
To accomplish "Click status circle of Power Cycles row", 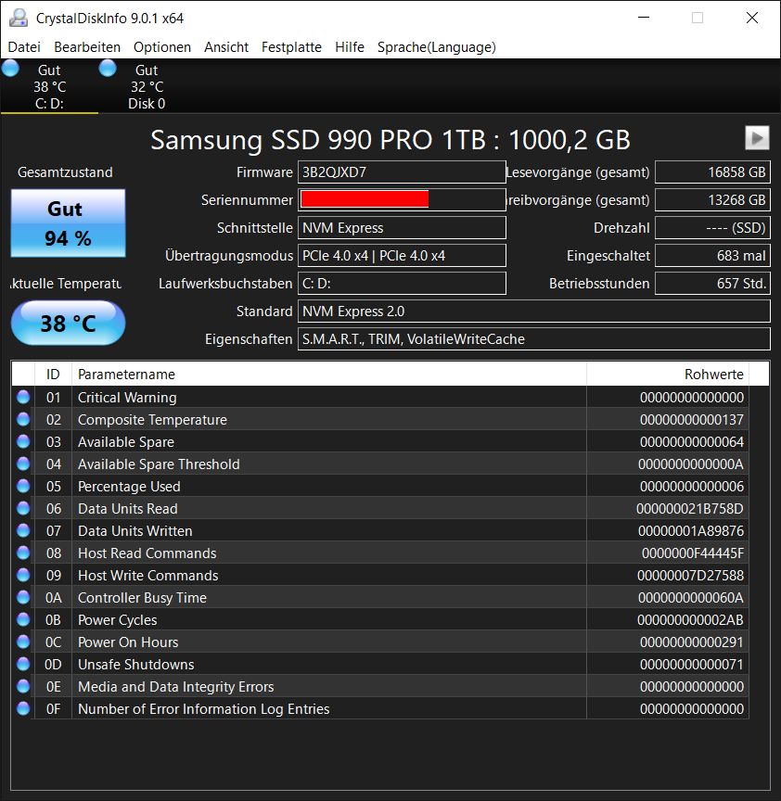I will point(23,619).
